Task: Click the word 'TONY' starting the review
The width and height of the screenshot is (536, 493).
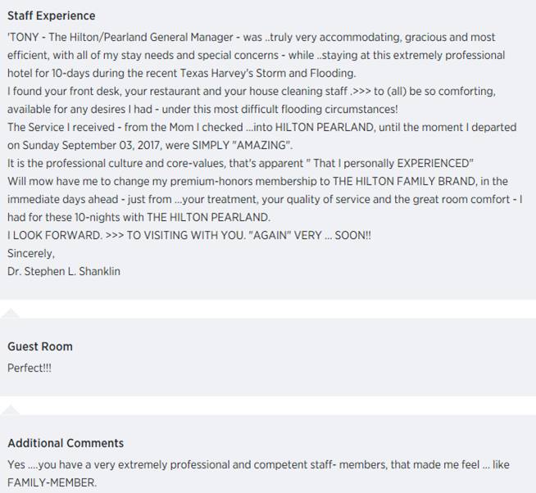Action: 23,37
